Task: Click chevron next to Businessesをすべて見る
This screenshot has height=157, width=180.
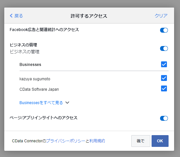Action: tap(67, 102)
